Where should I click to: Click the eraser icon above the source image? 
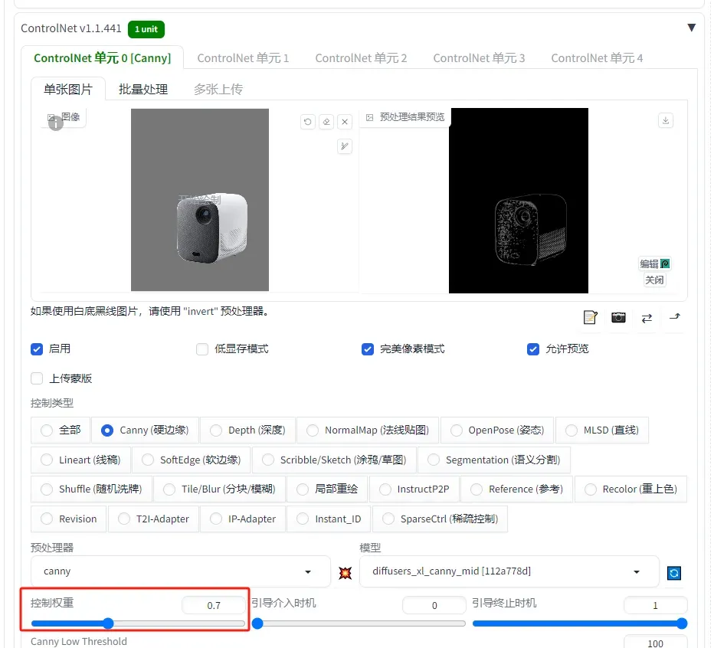pyautogui.click(x=326, y=122)
